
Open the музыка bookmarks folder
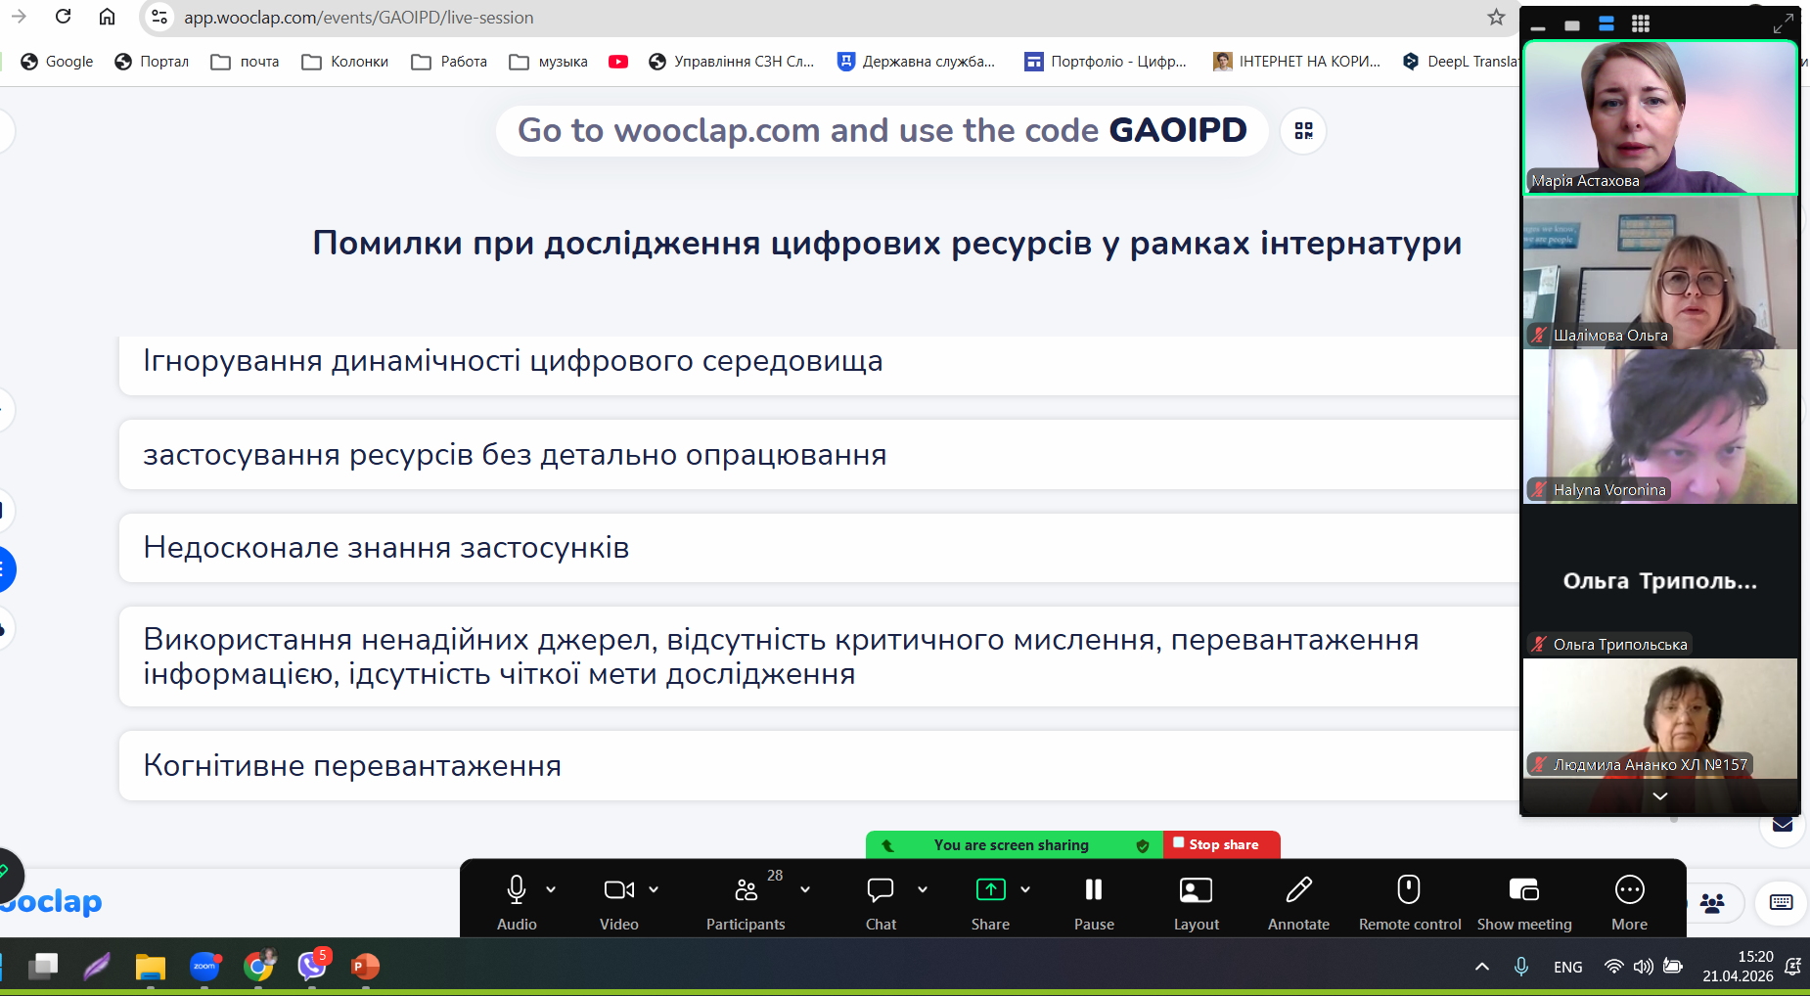point(549,62)
